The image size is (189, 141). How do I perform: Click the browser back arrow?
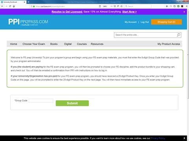pos(2,6)
